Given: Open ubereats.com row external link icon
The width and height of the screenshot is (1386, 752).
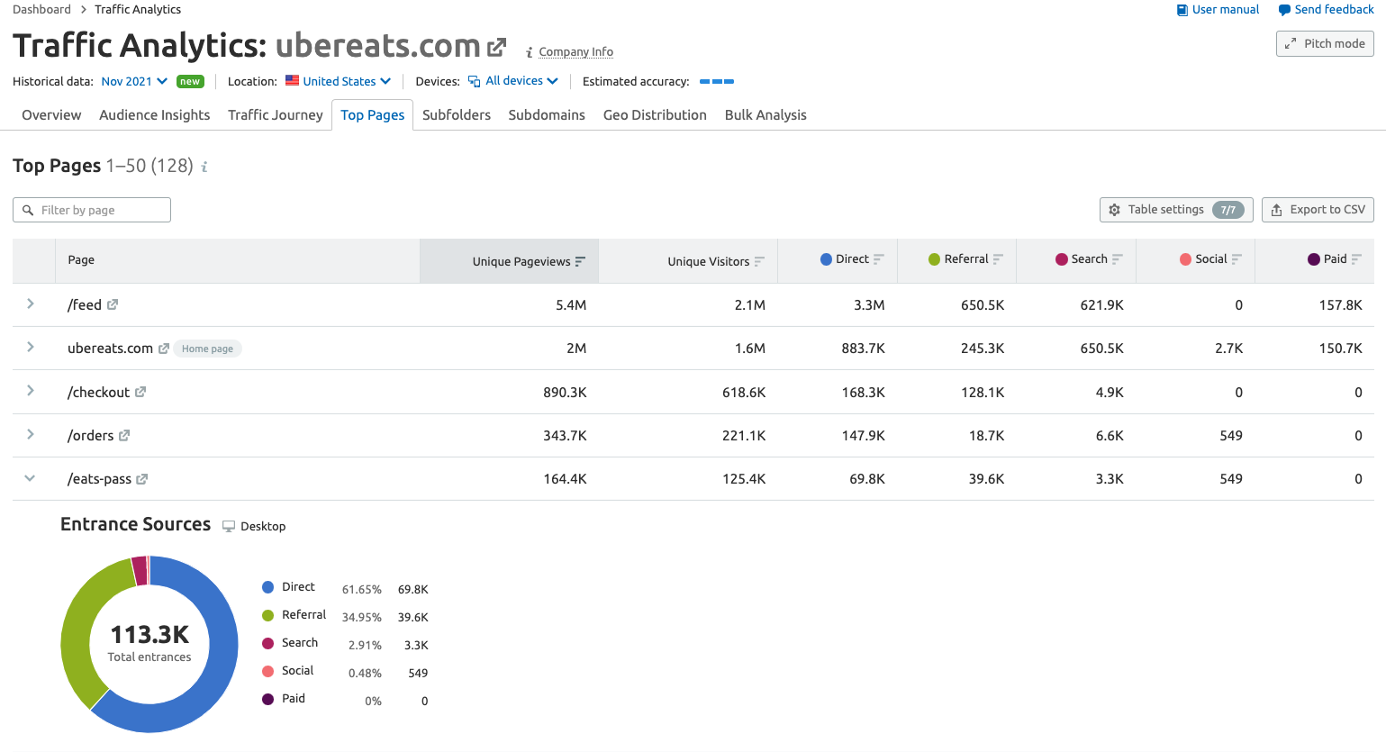Looking at the screenshot, I should pyautogui.click(x=164, y=349).
